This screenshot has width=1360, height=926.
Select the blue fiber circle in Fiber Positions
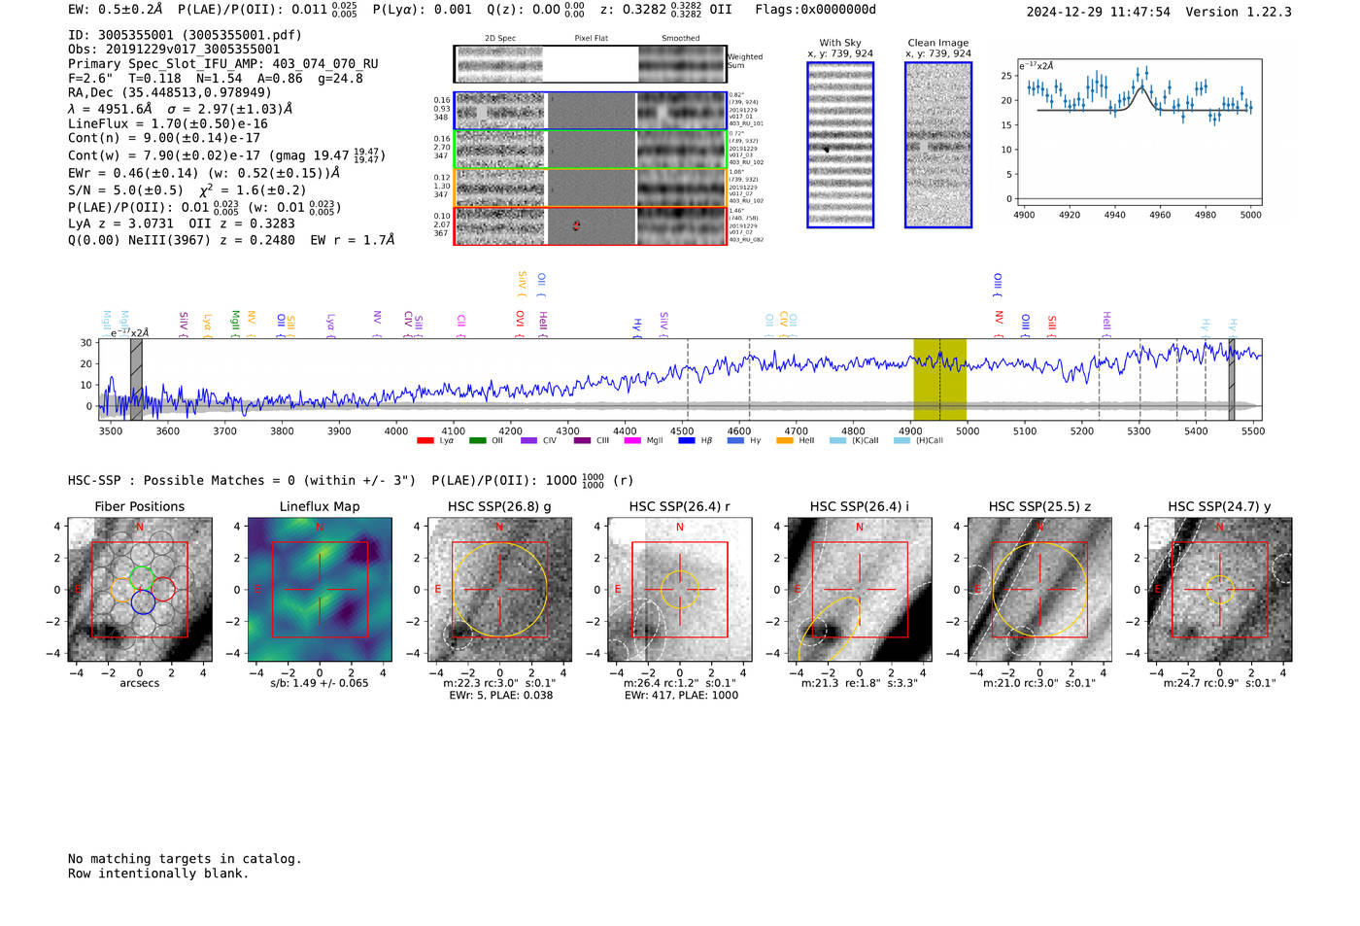[143, 601]
